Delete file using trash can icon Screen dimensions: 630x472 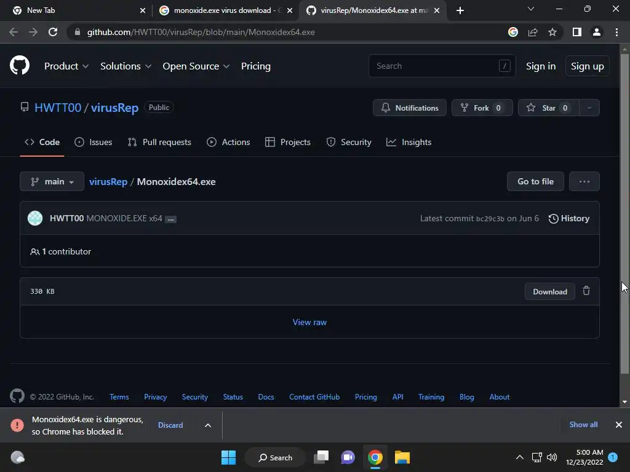coord(586,291)
